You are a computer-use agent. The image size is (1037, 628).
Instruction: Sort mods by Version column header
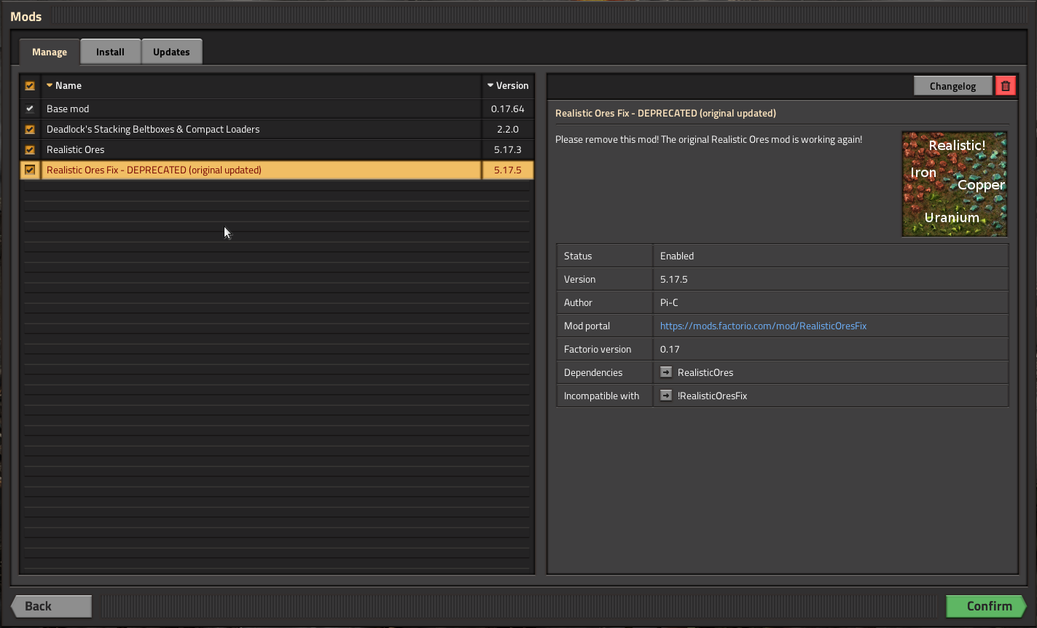[x=508, y=86]
